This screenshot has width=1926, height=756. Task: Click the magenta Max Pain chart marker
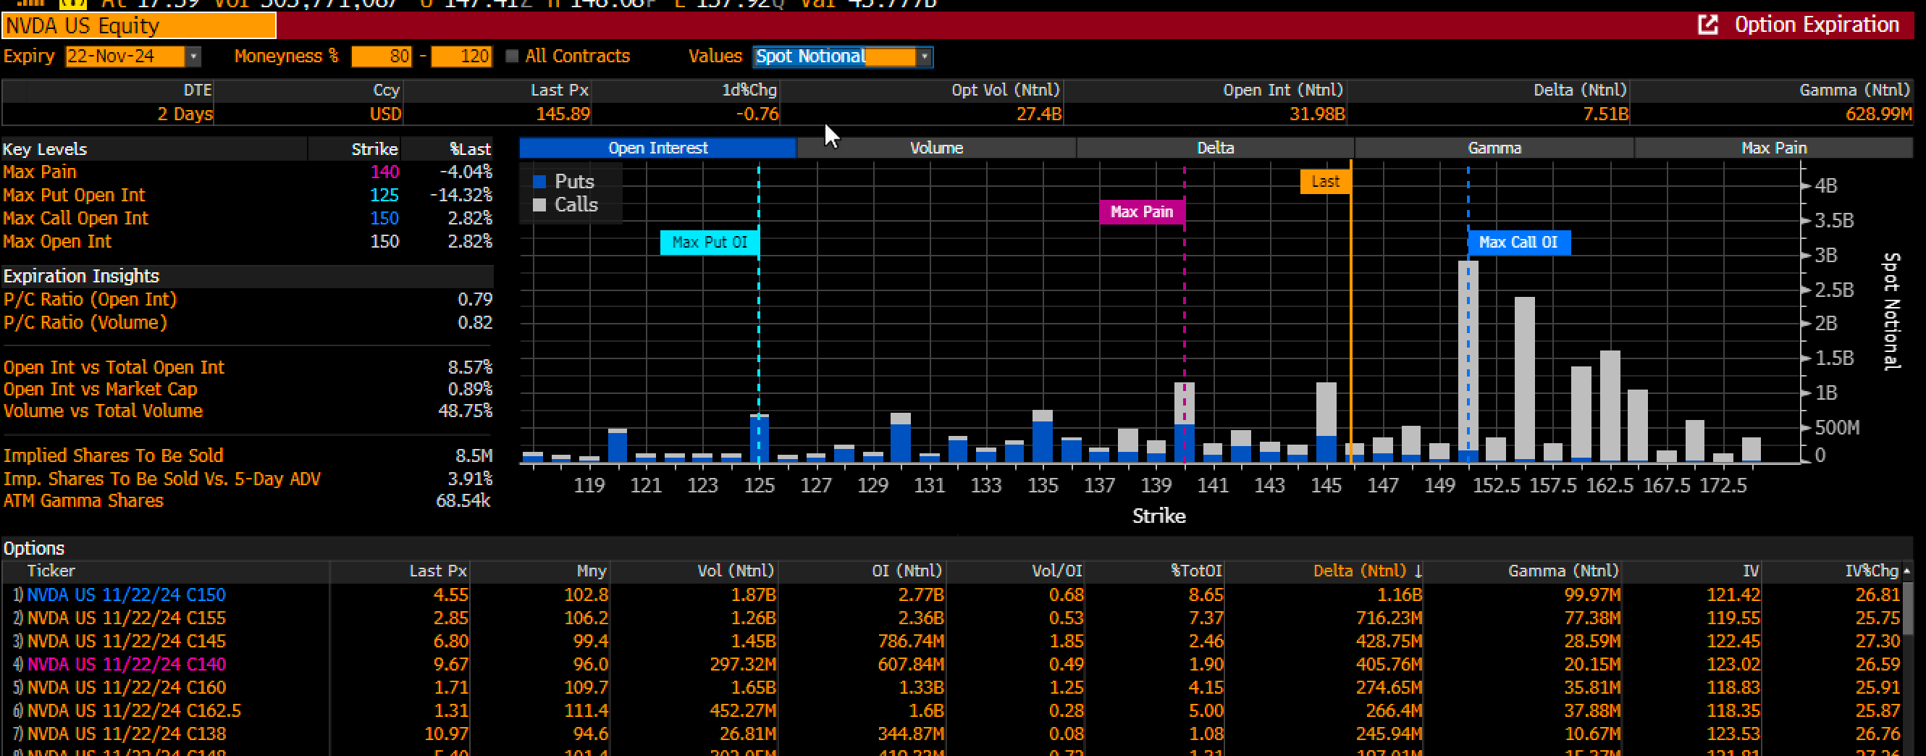[1141, 212]
